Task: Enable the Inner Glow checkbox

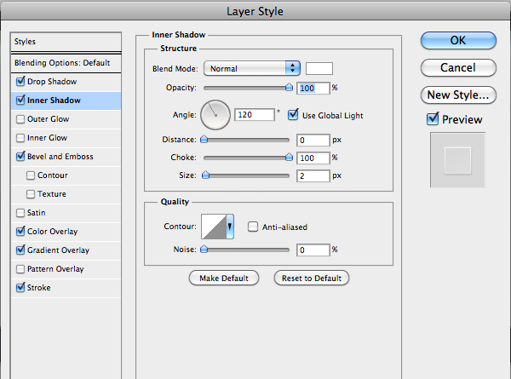Action: pyautogui.click(x=20, y=138)
